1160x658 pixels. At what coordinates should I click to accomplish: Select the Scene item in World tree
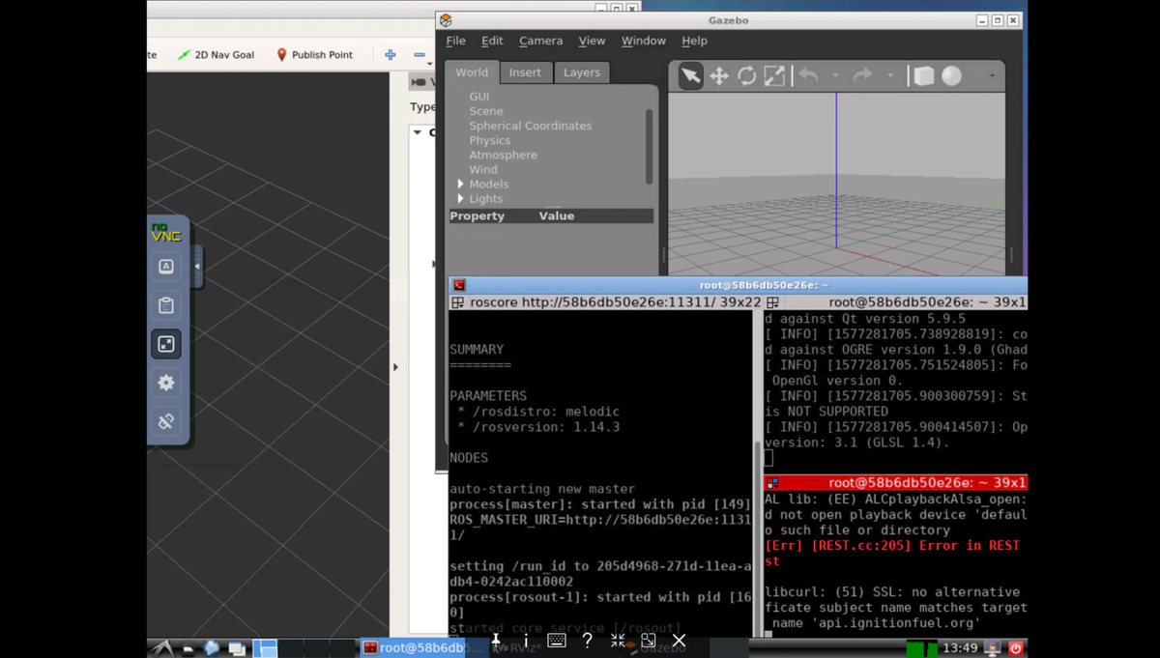click(x=486, y=111)
